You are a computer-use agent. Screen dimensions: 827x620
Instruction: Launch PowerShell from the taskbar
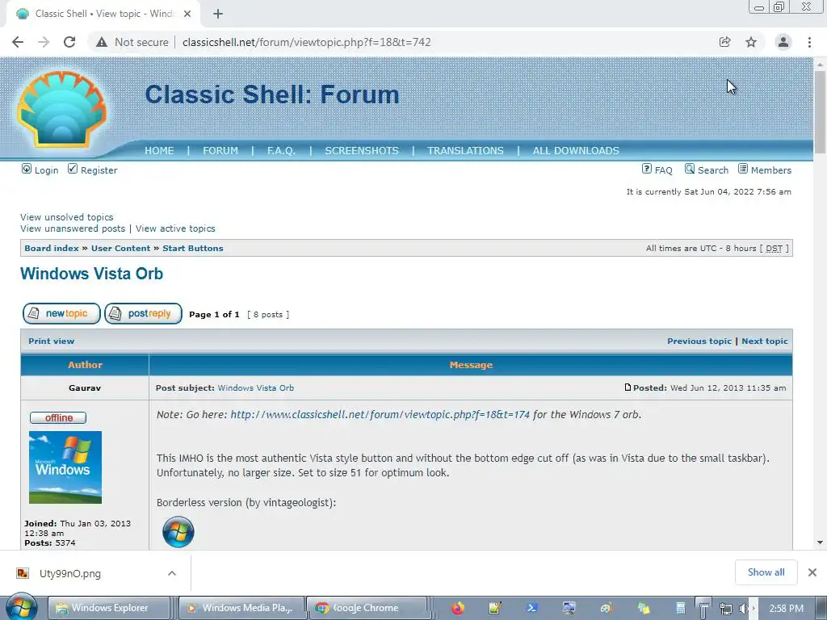click(x=531, y=608)
